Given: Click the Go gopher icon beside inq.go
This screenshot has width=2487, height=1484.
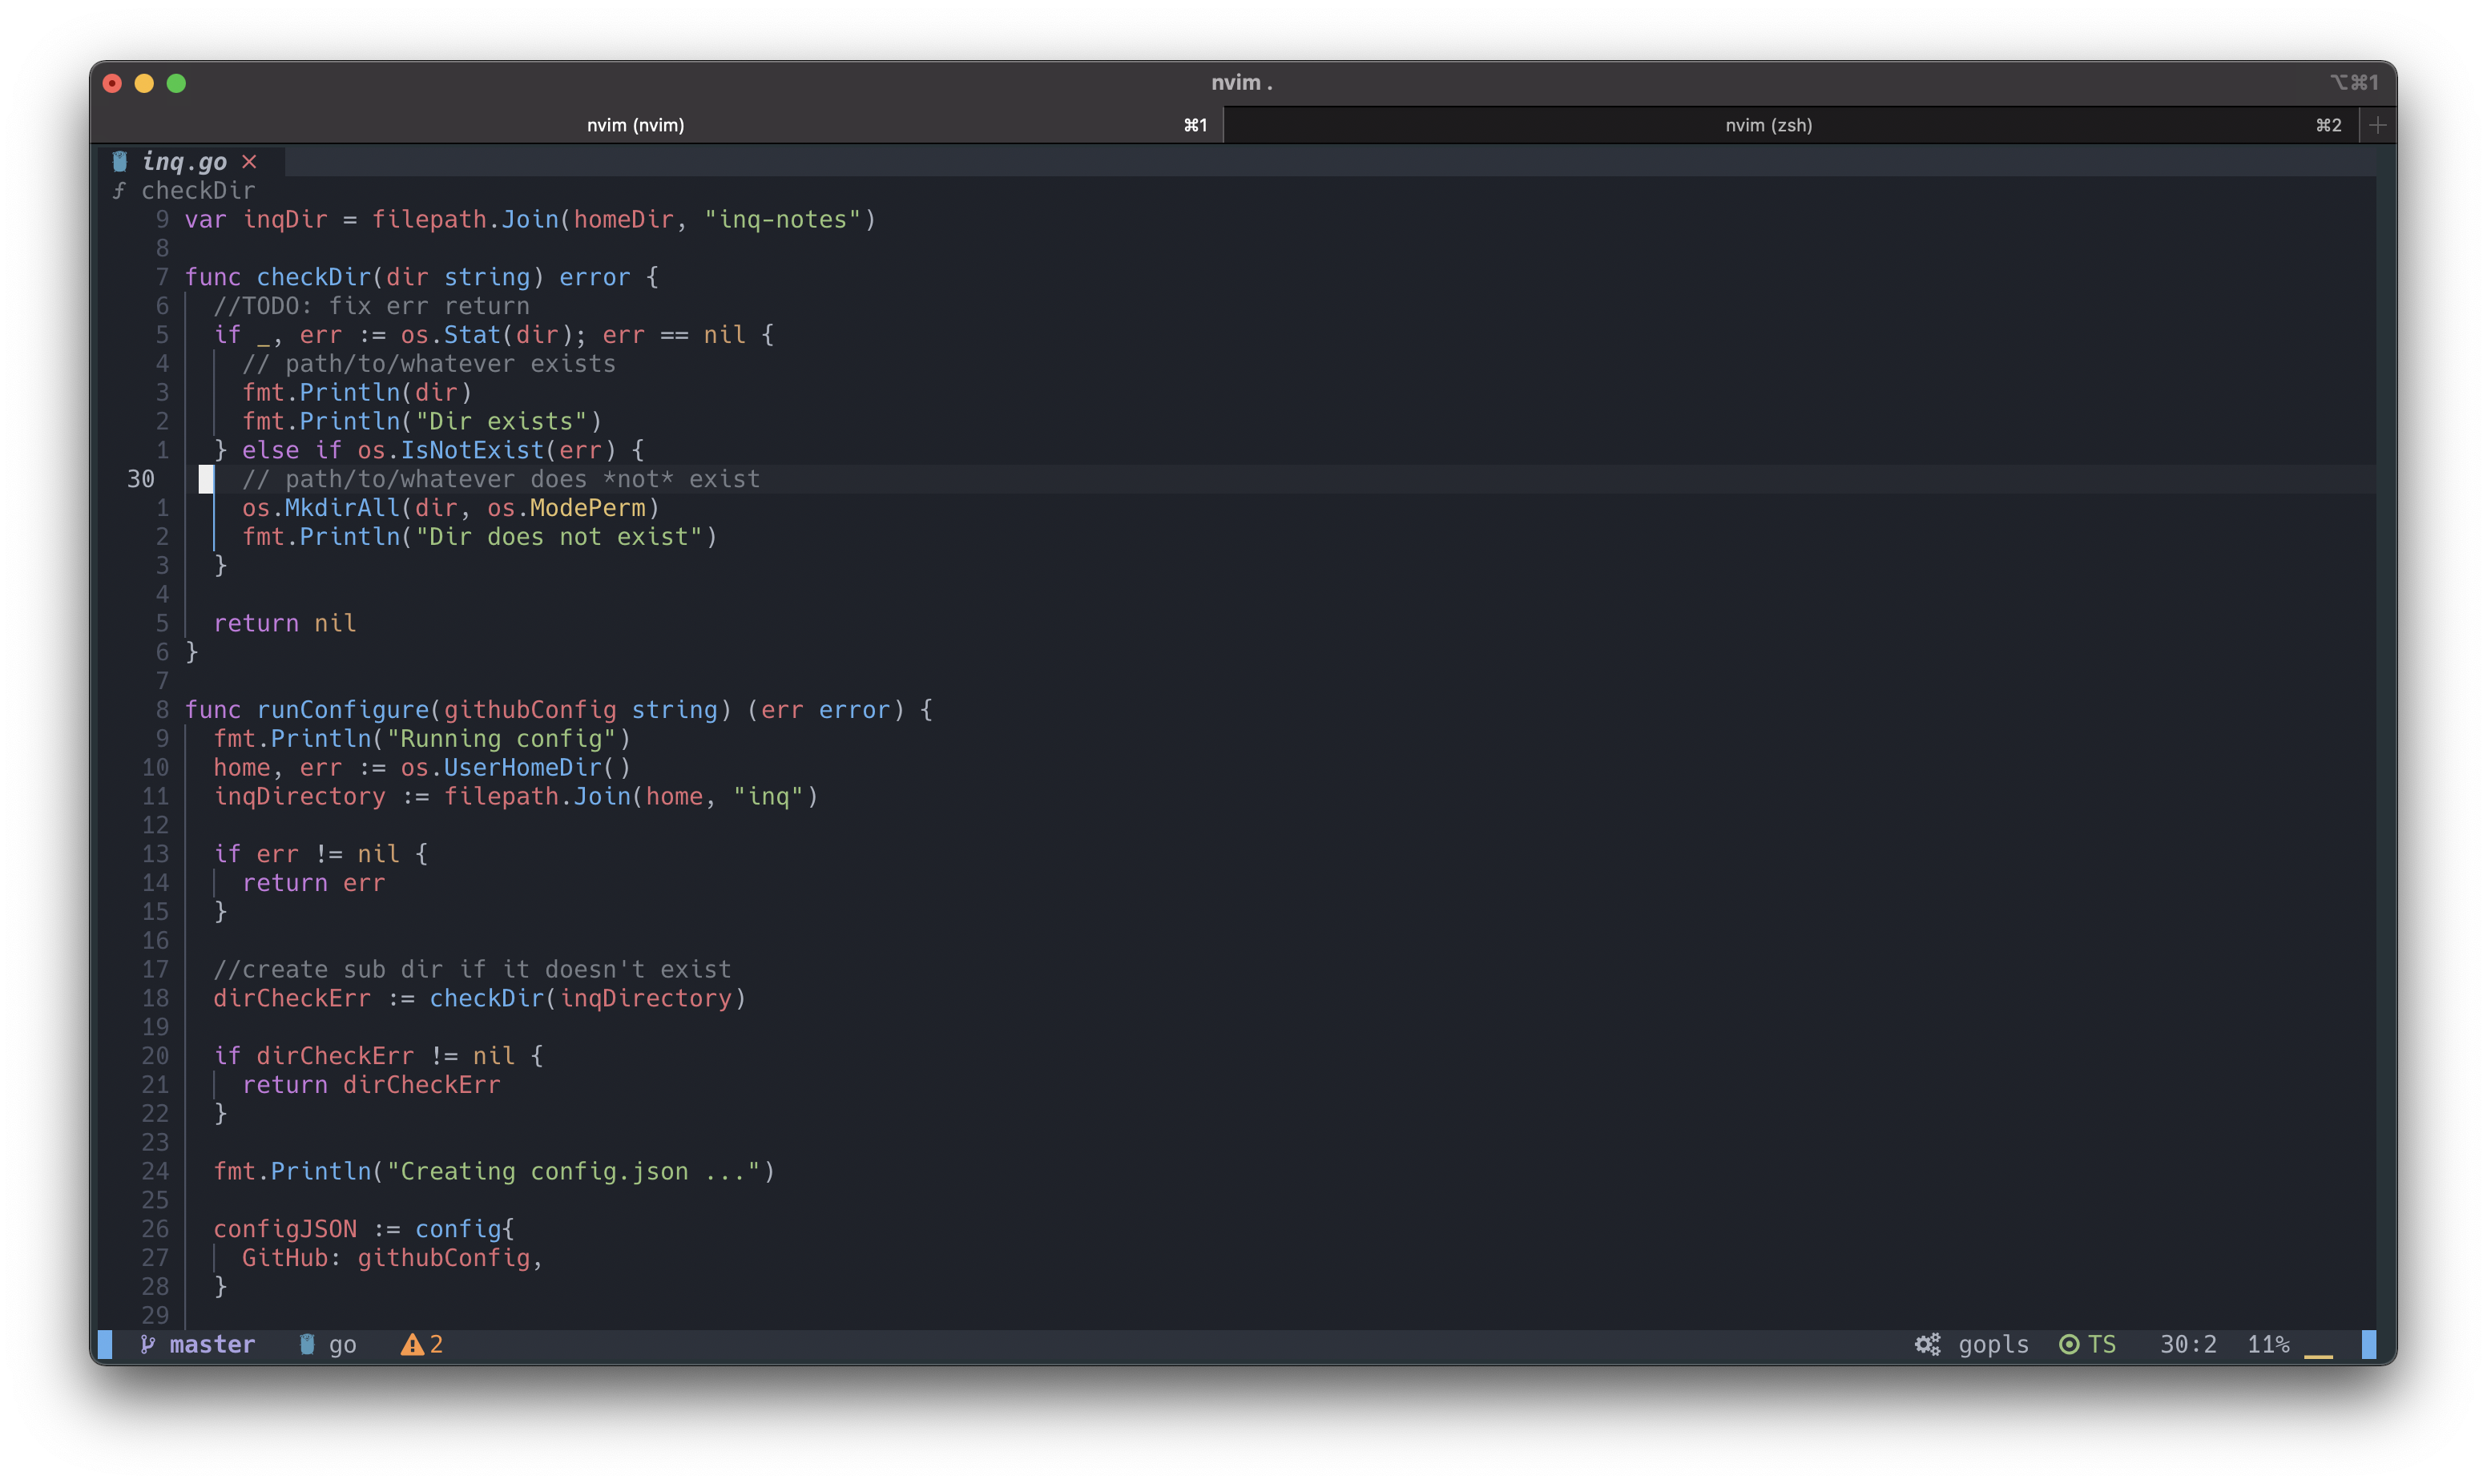Looking at the screenshot, I should (120, 161).
